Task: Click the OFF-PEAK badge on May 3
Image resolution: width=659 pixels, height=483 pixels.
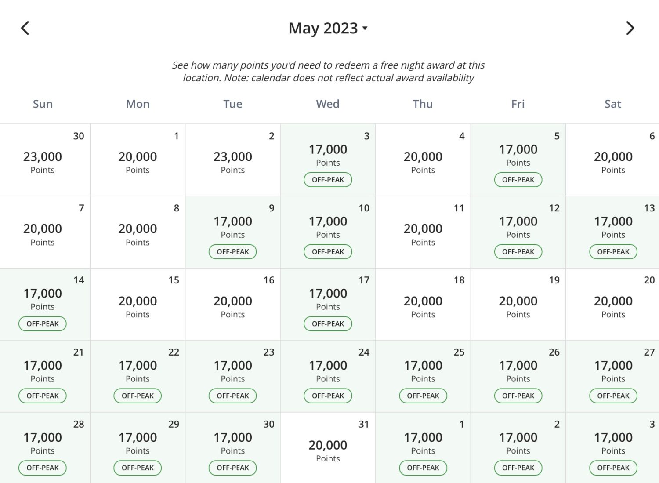Action: (x=328, y=179)
